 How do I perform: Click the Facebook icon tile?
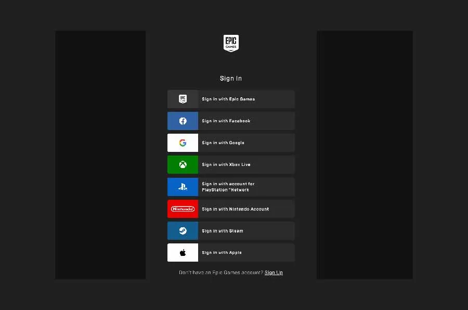[x=183, y=121]
